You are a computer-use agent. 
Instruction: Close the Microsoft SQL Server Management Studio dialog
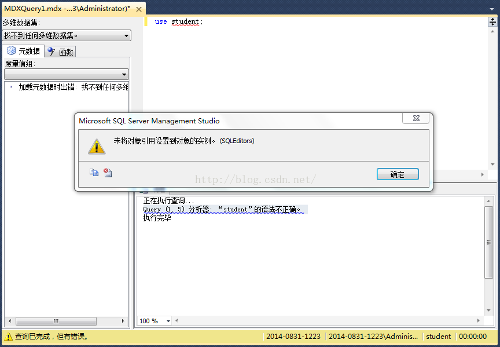tap(416, 118)
